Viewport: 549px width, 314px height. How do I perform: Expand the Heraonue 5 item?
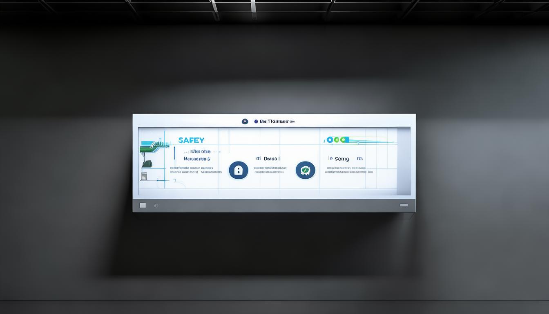[196, 159]
